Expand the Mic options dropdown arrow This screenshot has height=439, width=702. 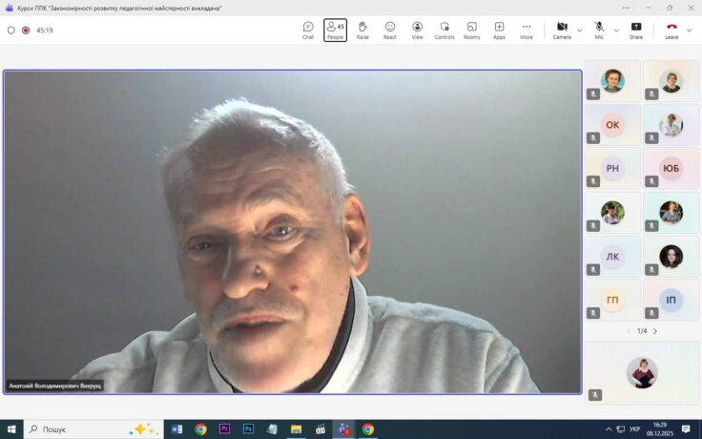coord(616,30)
